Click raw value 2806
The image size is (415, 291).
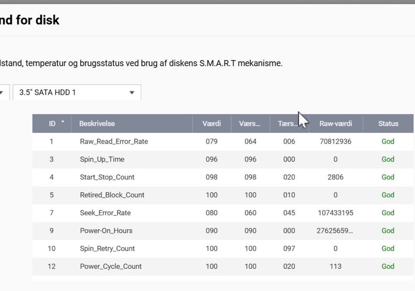click(x=335, y=177)
